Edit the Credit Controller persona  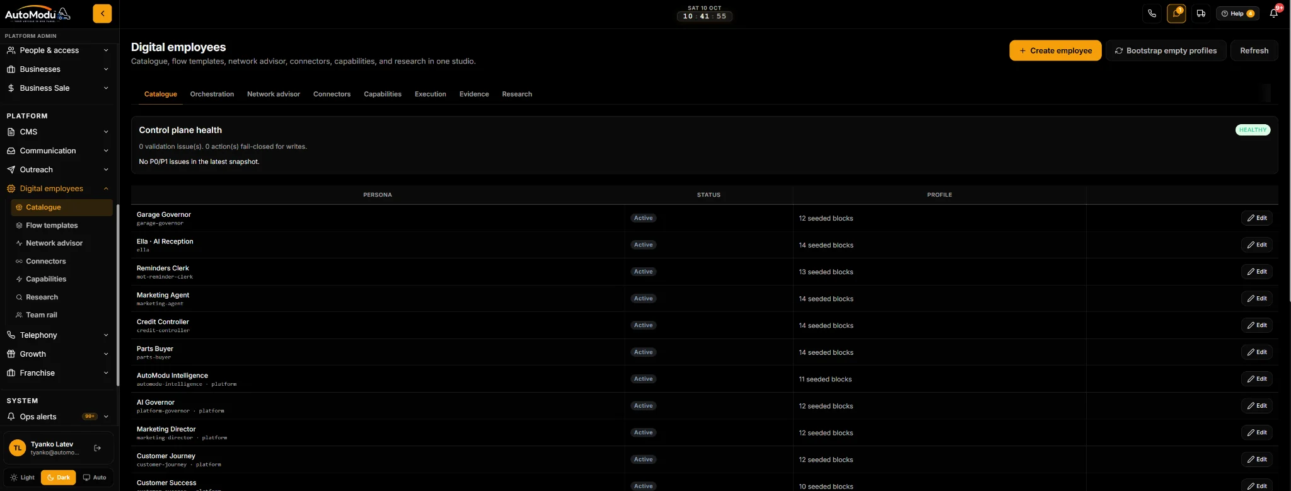(1256, 325)
